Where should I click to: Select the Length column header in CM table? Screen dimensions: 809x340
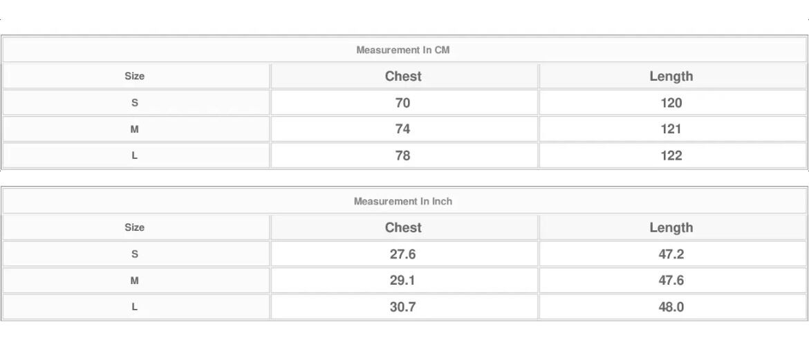click(671, 76)
